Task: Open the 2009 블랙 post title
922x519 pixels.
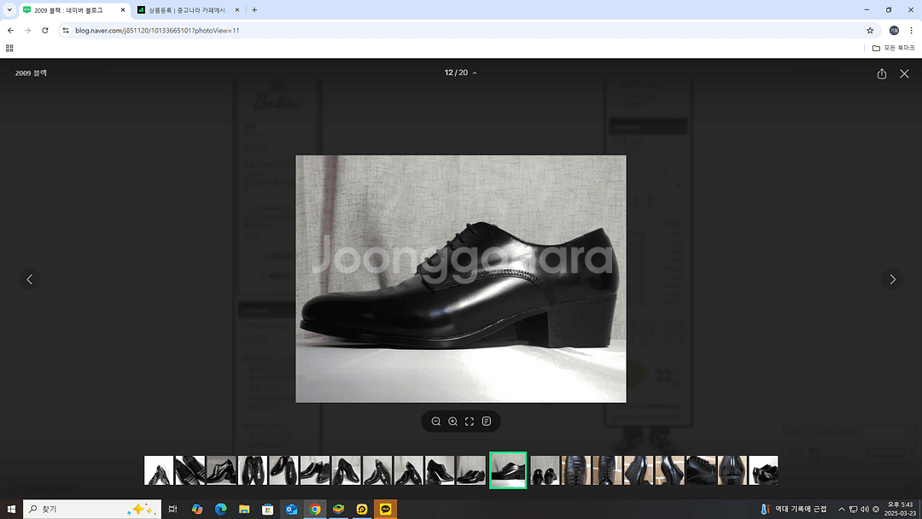Action: (x=31, y=73)
